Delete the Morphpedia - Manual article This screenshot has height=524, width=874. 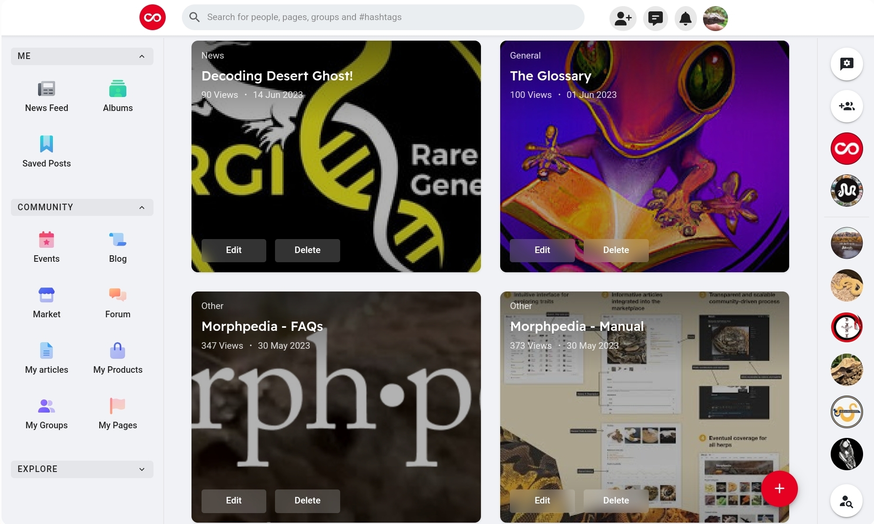(616, 500)
